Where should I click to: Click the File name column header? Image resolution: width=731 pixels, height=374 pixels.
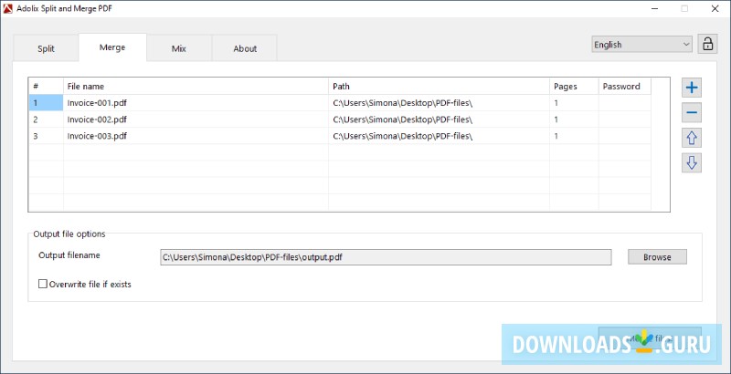(196, 86)
